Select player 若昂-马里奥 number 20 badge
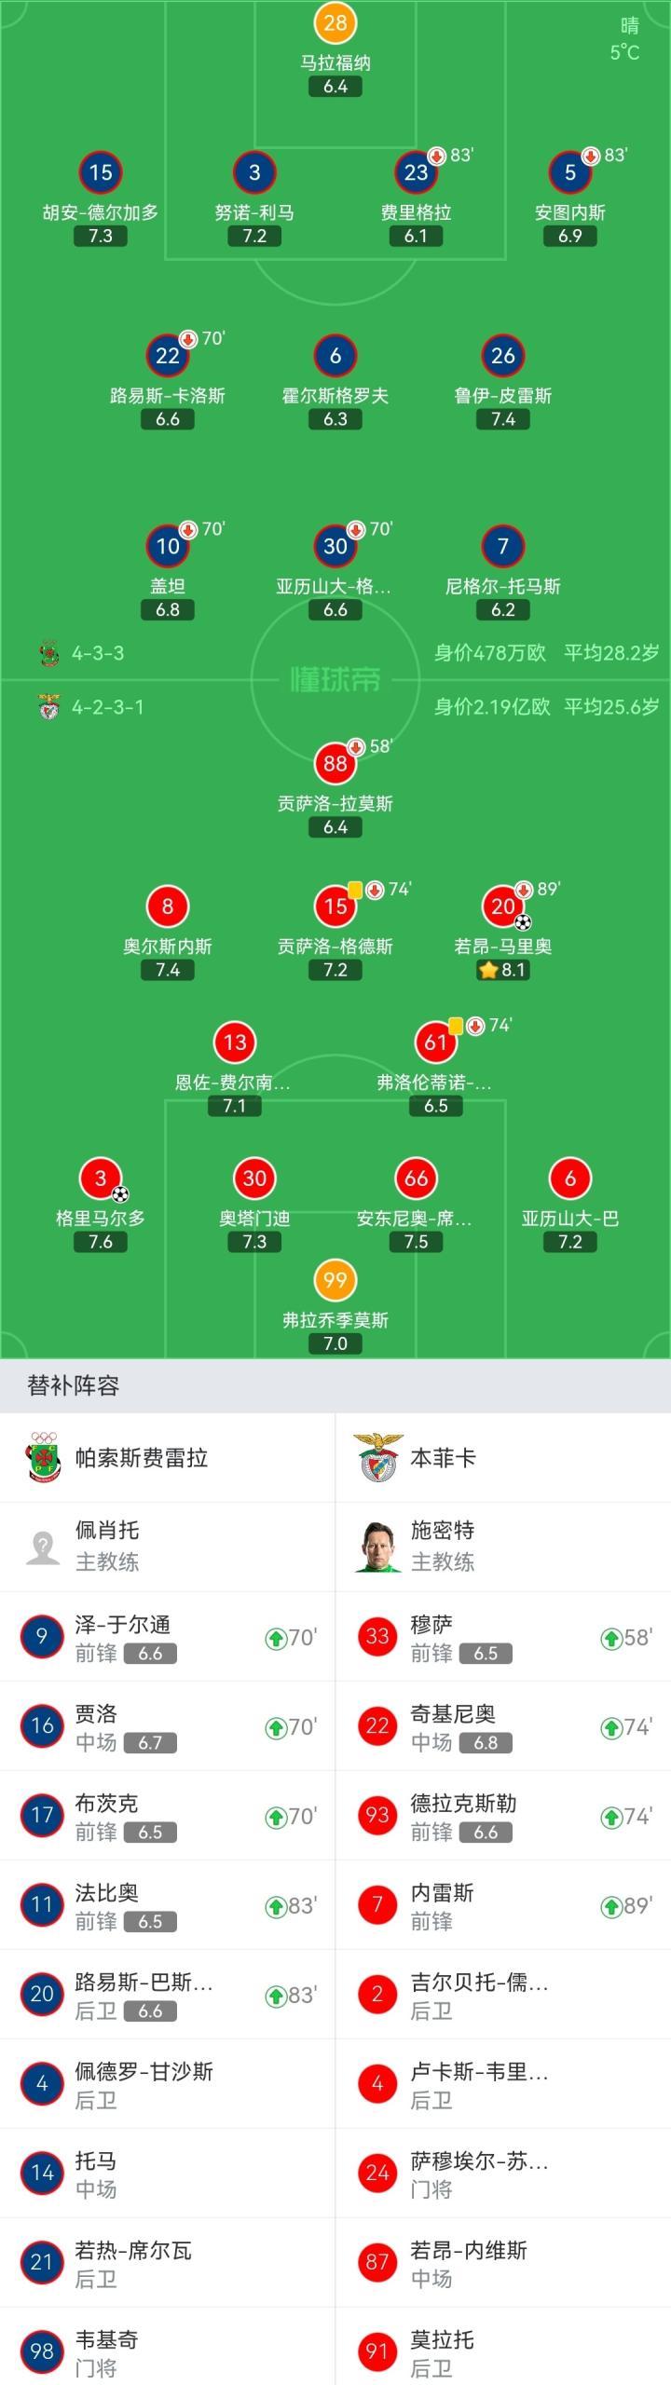671x2385 pixels. 503,906
